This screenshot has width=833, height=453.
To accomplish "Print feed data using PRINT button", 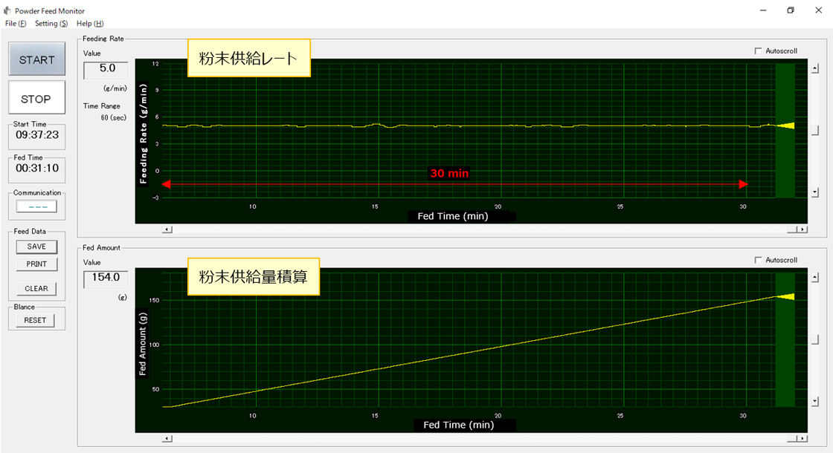I will pos(36,264).
